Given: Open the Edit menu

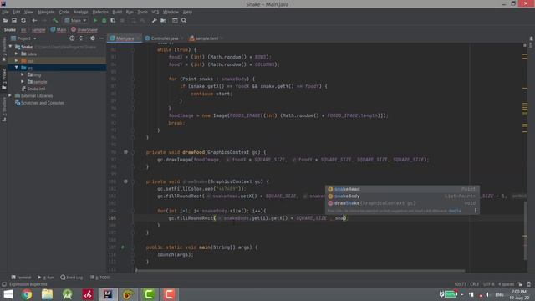Looking at the screenshot, I should 17,12.
